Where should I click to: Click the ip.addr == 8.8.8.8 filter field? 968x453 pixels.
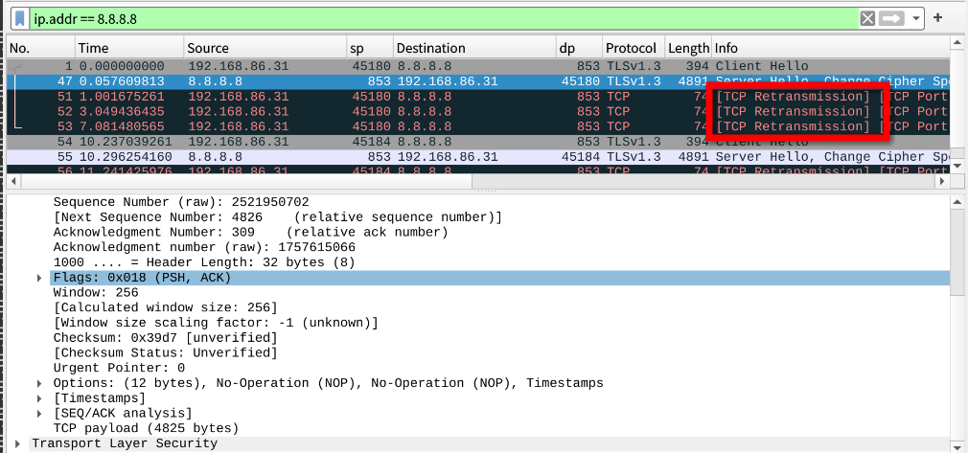[x=445, y=18]
